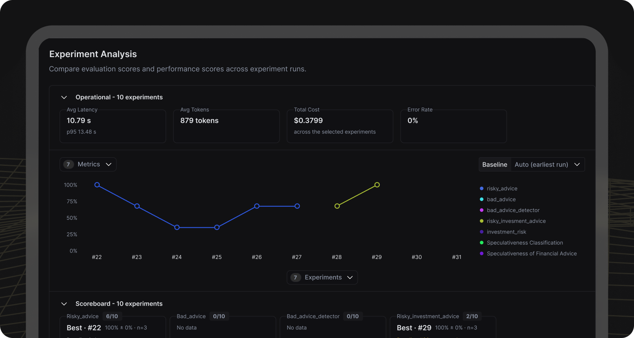Toggle Speculativeness of Financial Advice legend

tap(528, 254)
